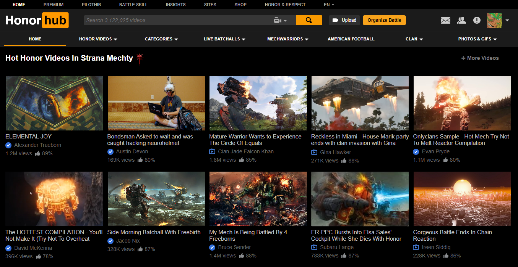Click the notifications exclamation icon
Screen dimensions: 518x267
477,20
